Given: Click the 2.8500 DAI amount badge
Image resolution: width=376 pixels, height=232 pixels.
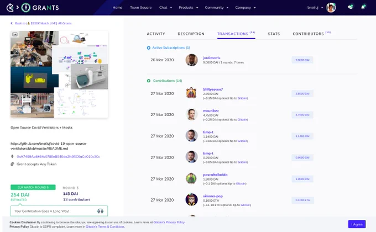Looking at the screenshot, I should tap(302, 93).
